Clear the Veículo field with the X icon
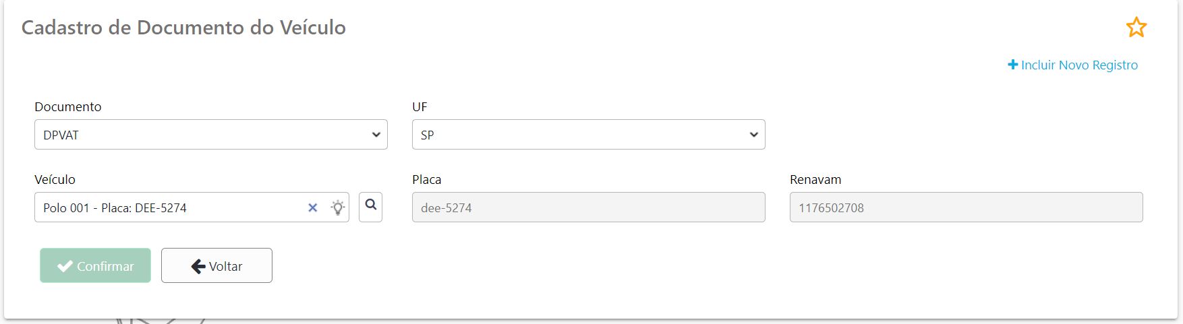 [x=312, y=208]
